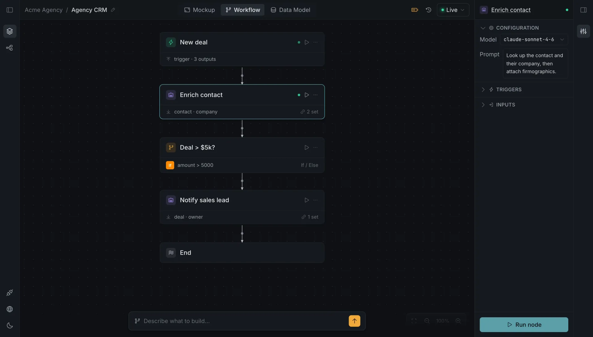
Task: Run the Notify sales lead node
Action: pyautogui.click(x=307, y=200)
